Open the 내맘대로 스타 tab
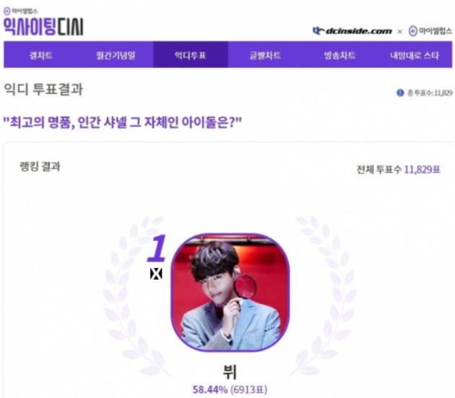455x398 pixels. coord(415,55)
